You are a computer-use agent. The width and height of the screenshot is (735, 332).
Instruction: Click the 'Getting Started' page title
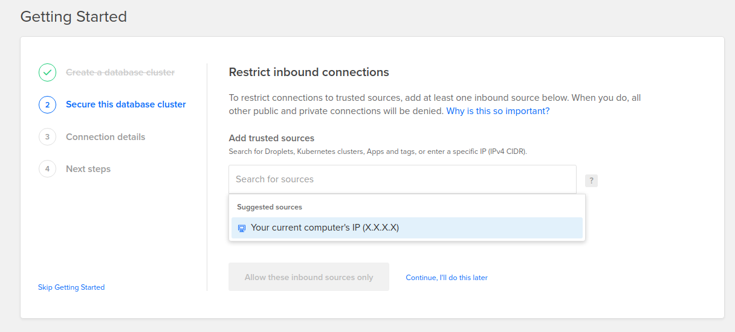coord(73,16)
